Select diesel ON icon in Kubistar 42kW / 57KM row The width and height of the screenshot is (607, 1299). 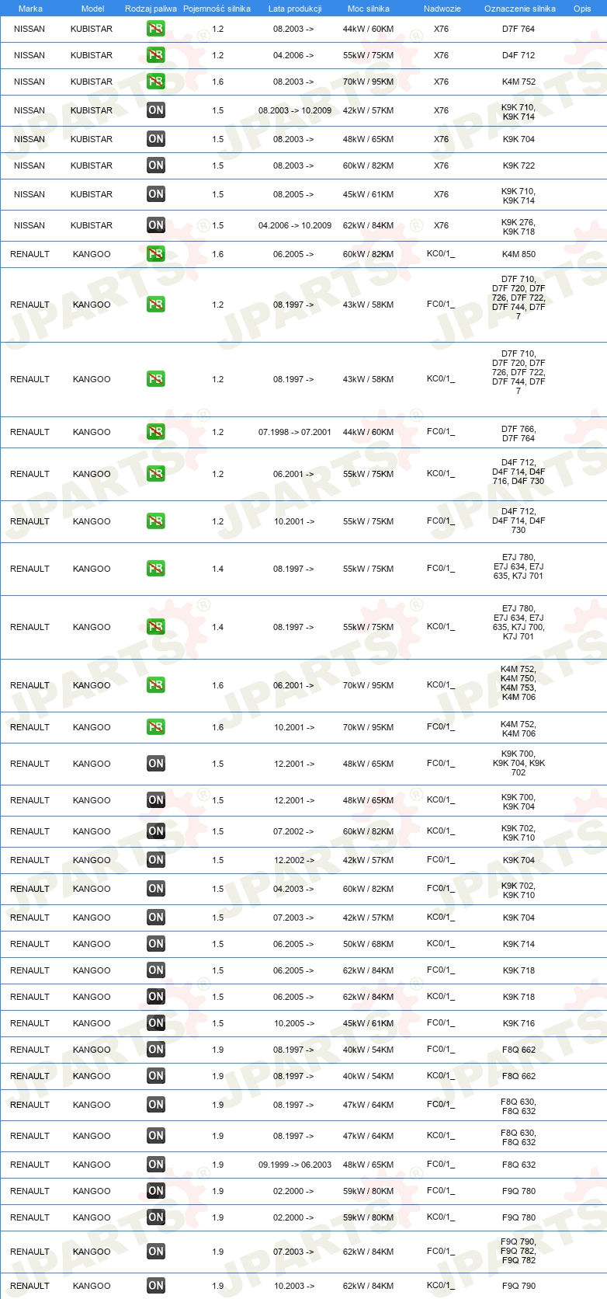coord(156,110)
